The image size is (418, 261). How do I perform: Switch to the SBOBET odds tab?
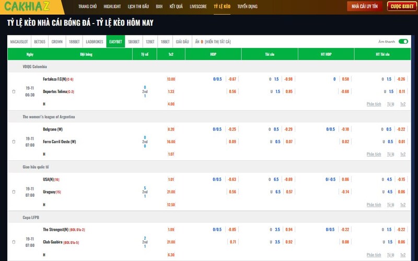(134, 42)
